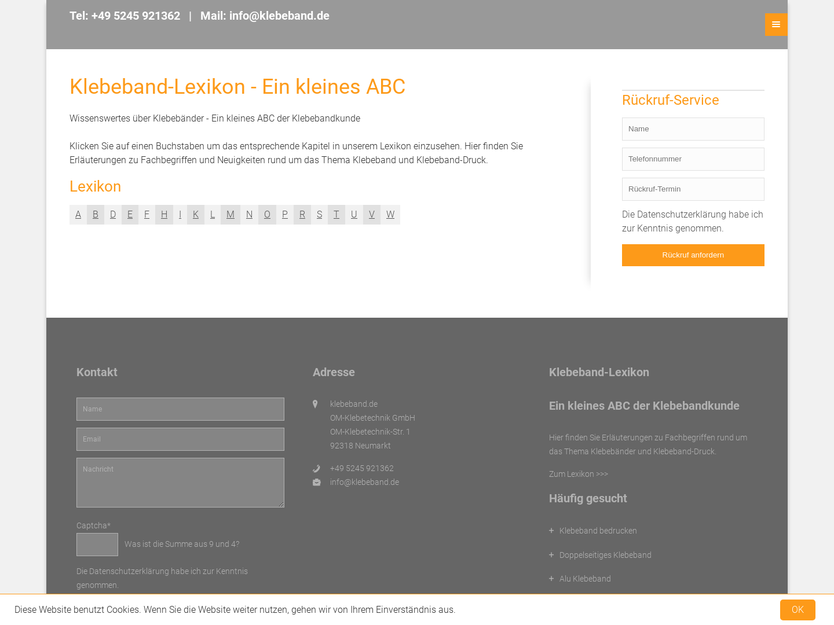834x625 pixels.
Task: Accept cookies with the OK button
Action: [x=797, y=610]
